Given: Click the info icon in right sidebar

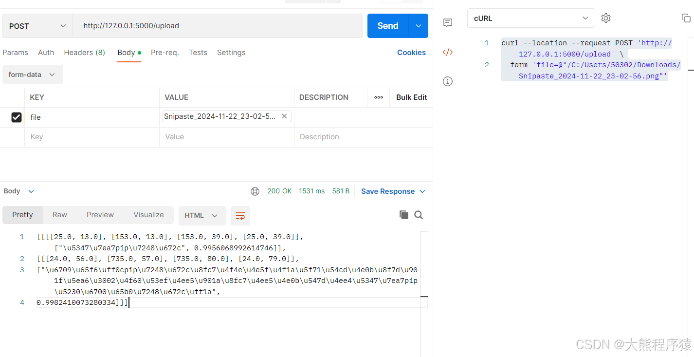Looking at the screenshot, I should pyautogui.click(x=447, y=81).
